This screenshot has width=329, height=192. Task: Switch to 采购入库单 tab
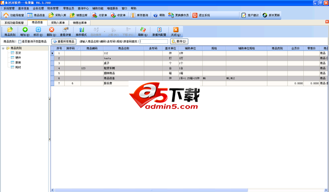pos(58,23)
